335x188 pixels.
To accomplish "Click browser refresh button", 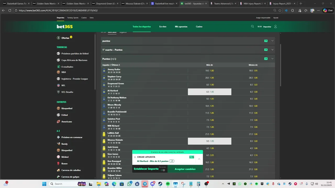I will point(10,10).
